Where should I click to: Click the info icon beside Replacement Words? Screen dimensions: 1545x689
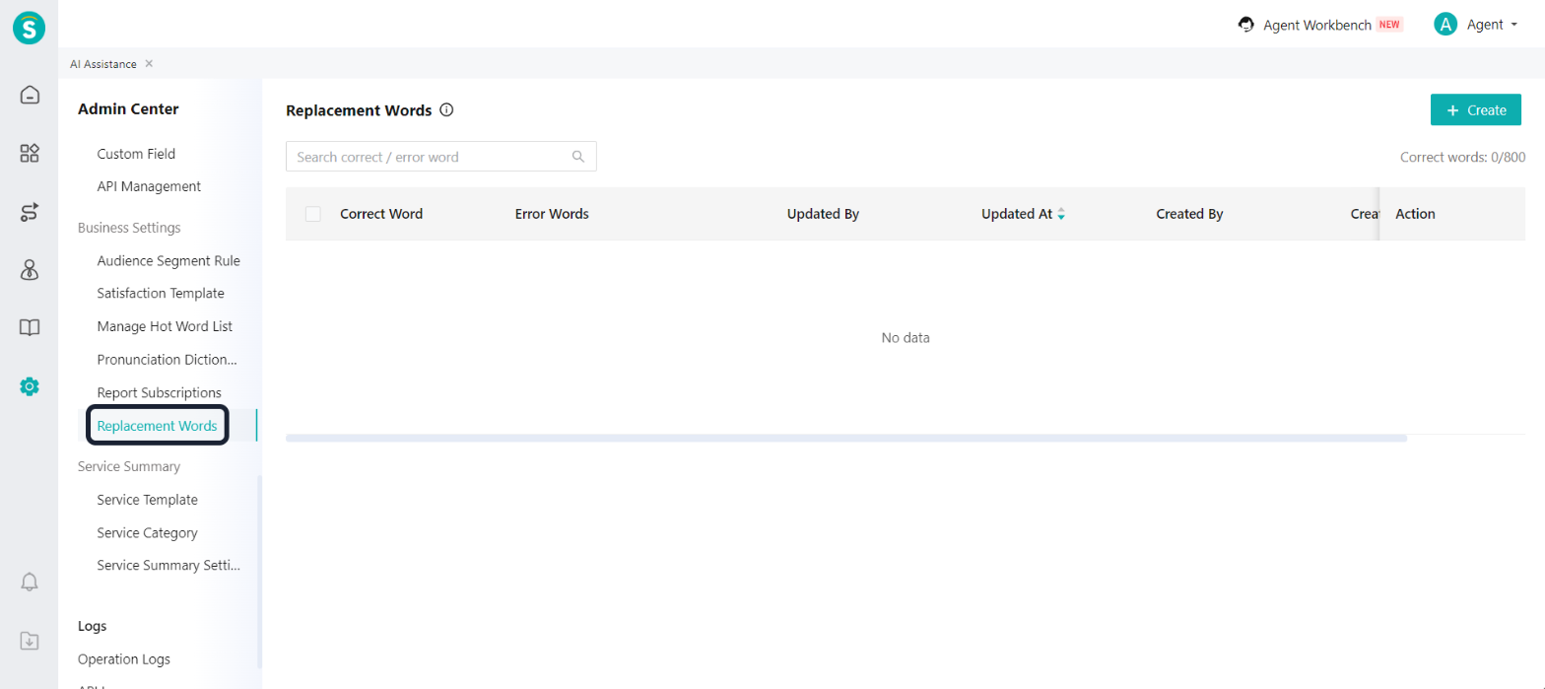pyautogui.click(x=446, y=110)
